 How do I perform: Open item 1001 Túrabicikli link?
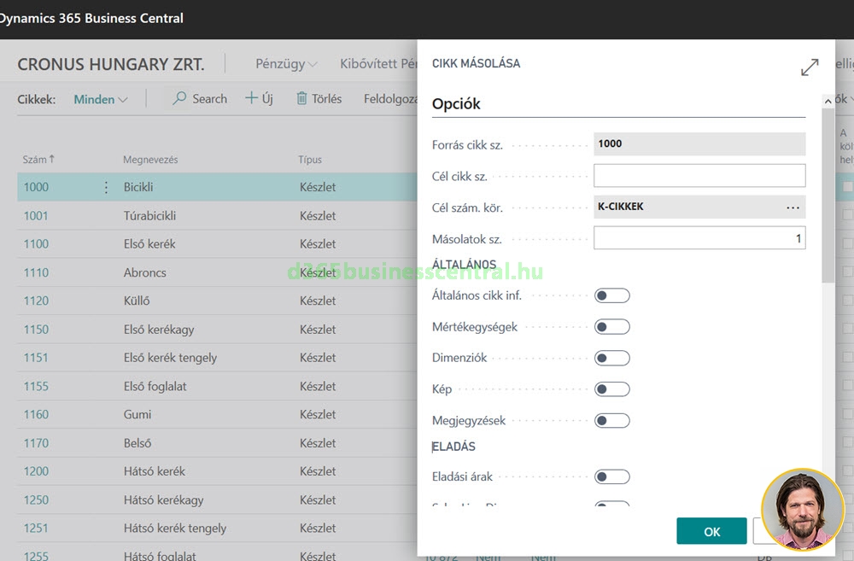tap(36, 216)
